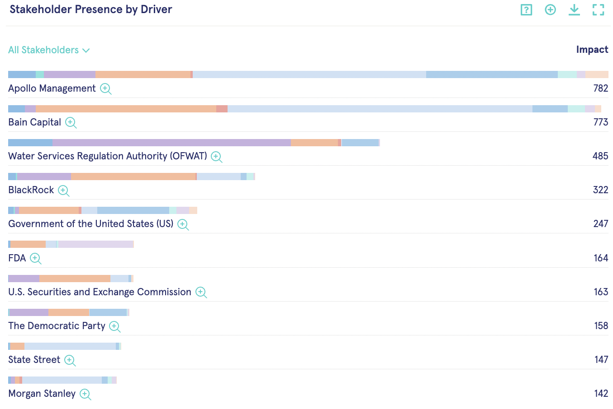Expand chart to fullscreen

point(598,10)
